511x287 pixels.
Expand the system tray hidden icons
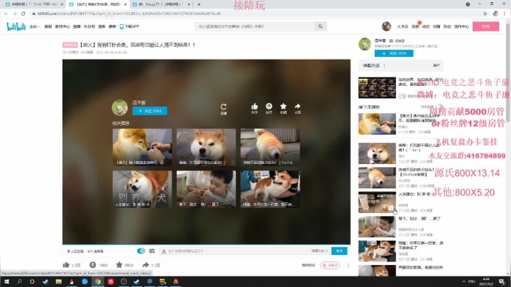[x=463, y=281]
